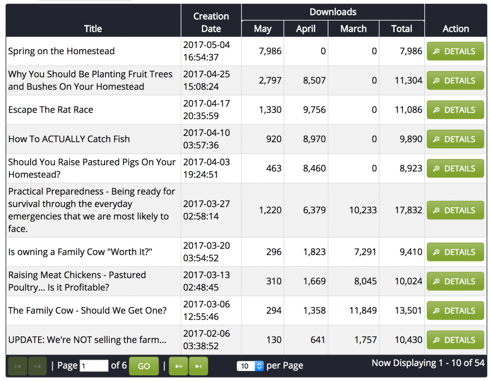The image size is (491, 381).
Task: Jump to the last page using the skip-forward icon
Action: click(x=199, y=366)
